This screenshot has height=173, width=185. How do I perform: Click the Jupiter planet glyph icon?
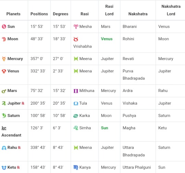tap(4, 103)
